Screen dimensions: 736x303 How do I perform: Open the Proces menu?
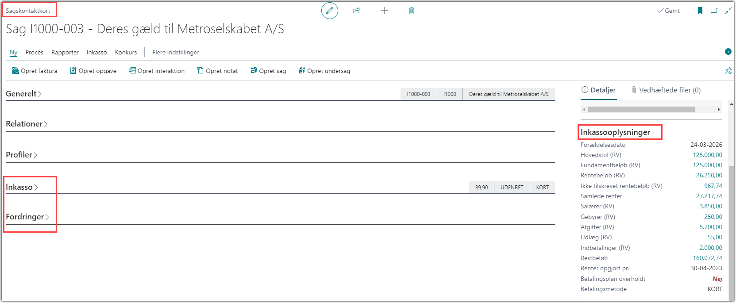click(x=34, y=52)
